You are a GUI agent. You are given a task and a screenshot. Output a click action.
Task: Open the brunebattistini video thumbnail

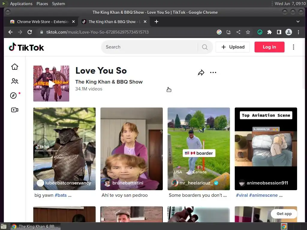pos(132,149)
